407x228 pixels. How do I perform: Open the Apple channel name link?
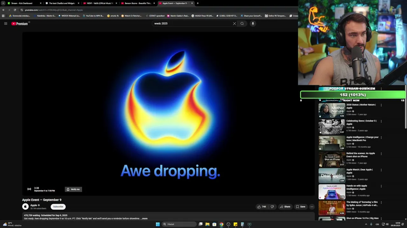(34, 205)
